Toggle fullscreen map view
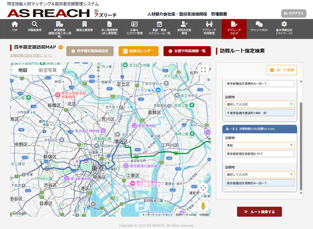313x229 pixels. 203,70
